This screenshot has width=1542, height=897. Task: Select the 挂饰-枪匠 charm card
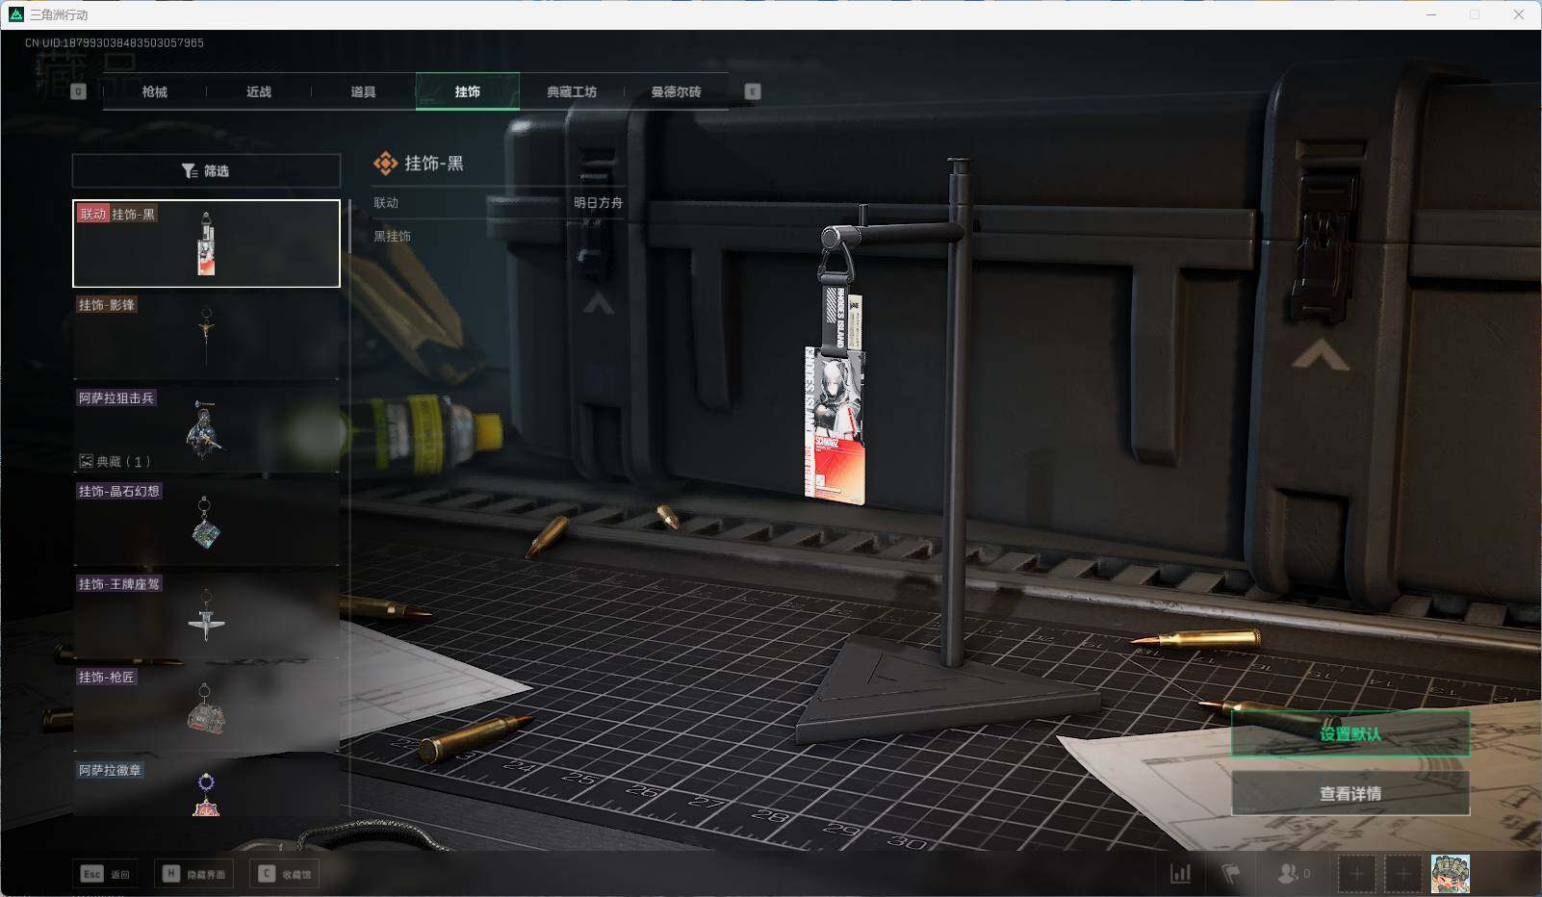pos(206,709)
